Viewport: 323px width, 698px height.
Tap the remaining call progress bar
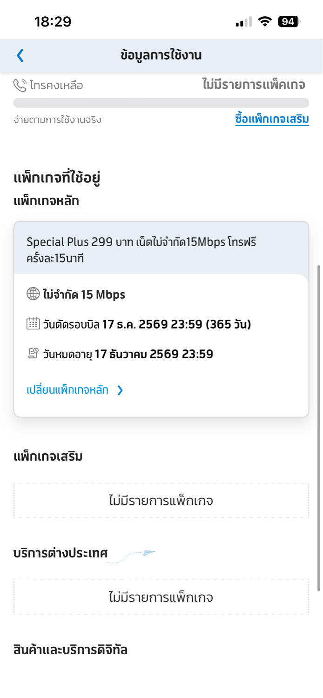pos(161,103)
